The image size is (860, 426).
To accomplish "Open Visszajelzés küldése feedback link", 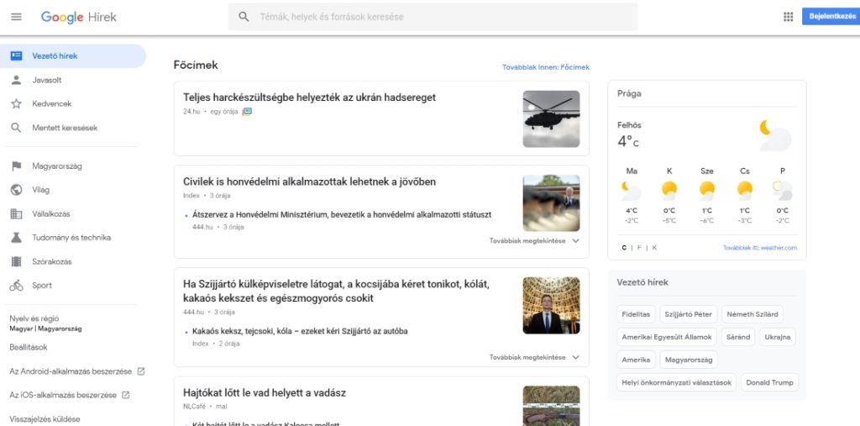I will (45, 419).
